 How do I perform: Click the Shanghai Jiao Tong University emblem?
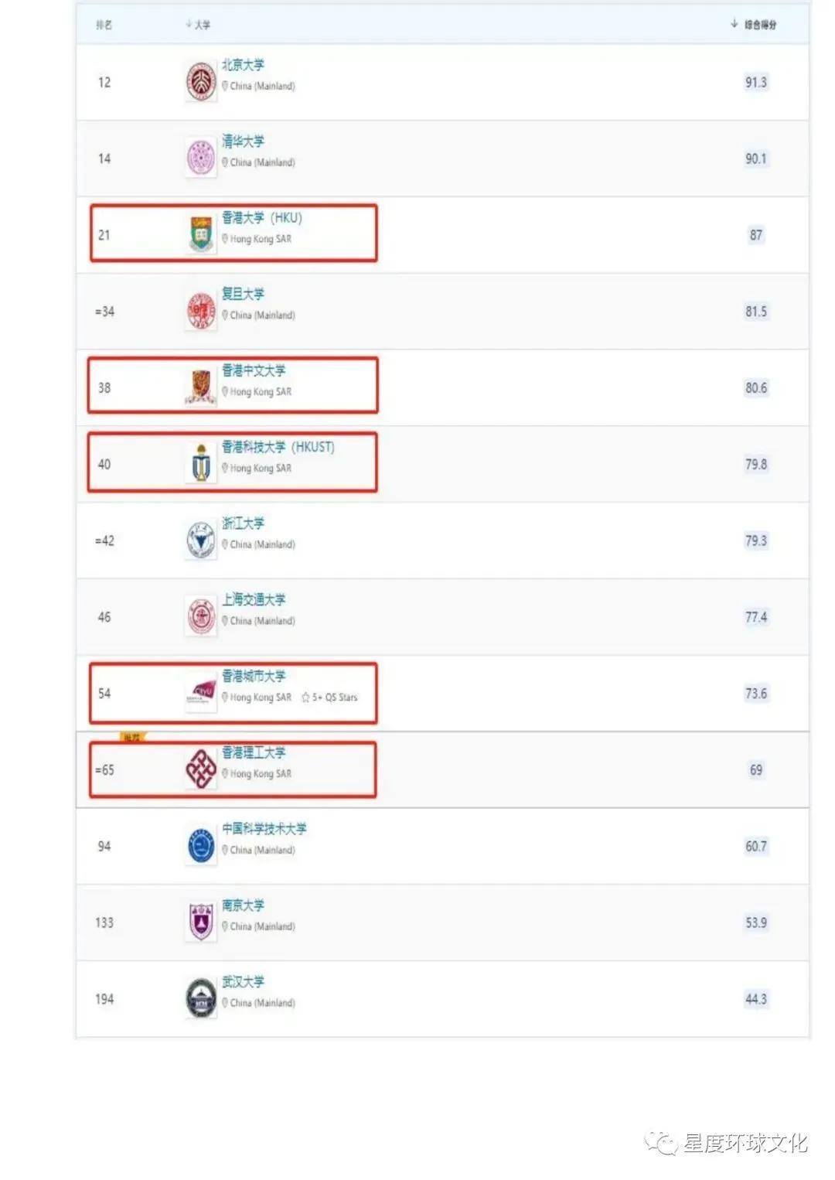click(201, 616)
